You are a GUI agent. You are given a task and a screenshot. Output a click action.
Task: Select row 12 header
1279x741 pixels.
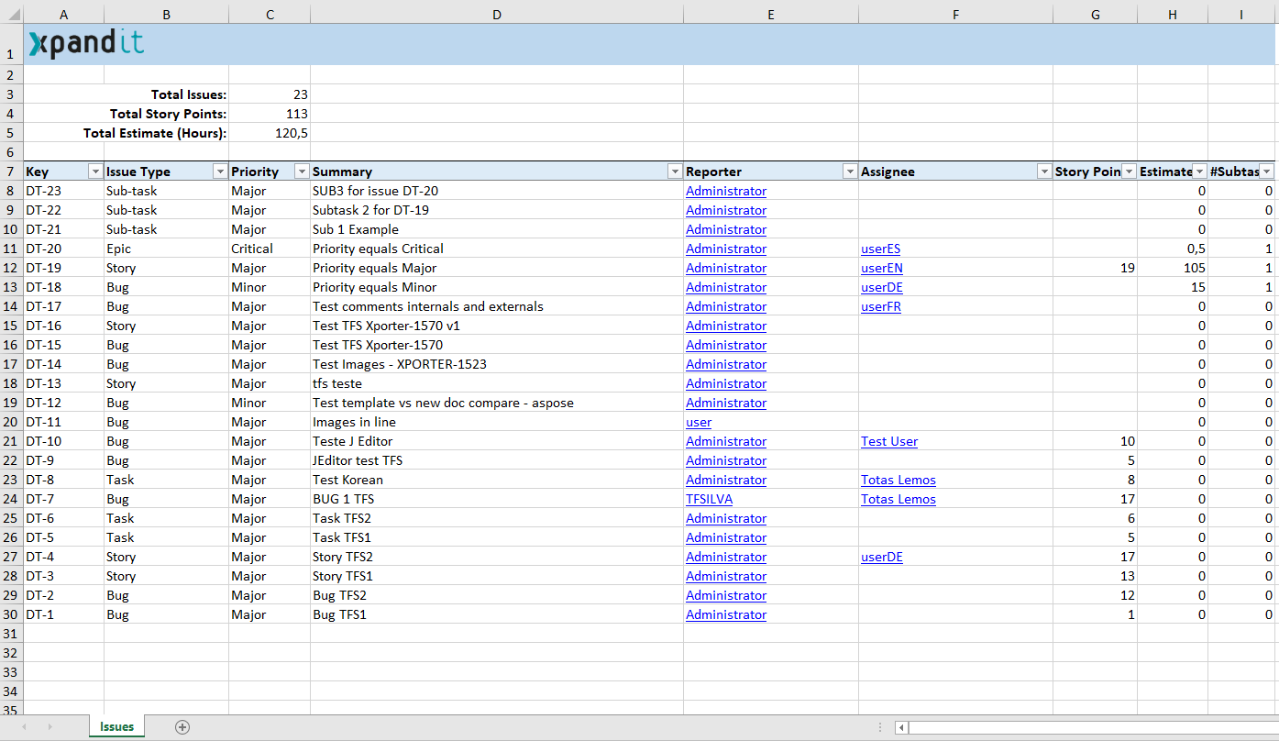10,268
